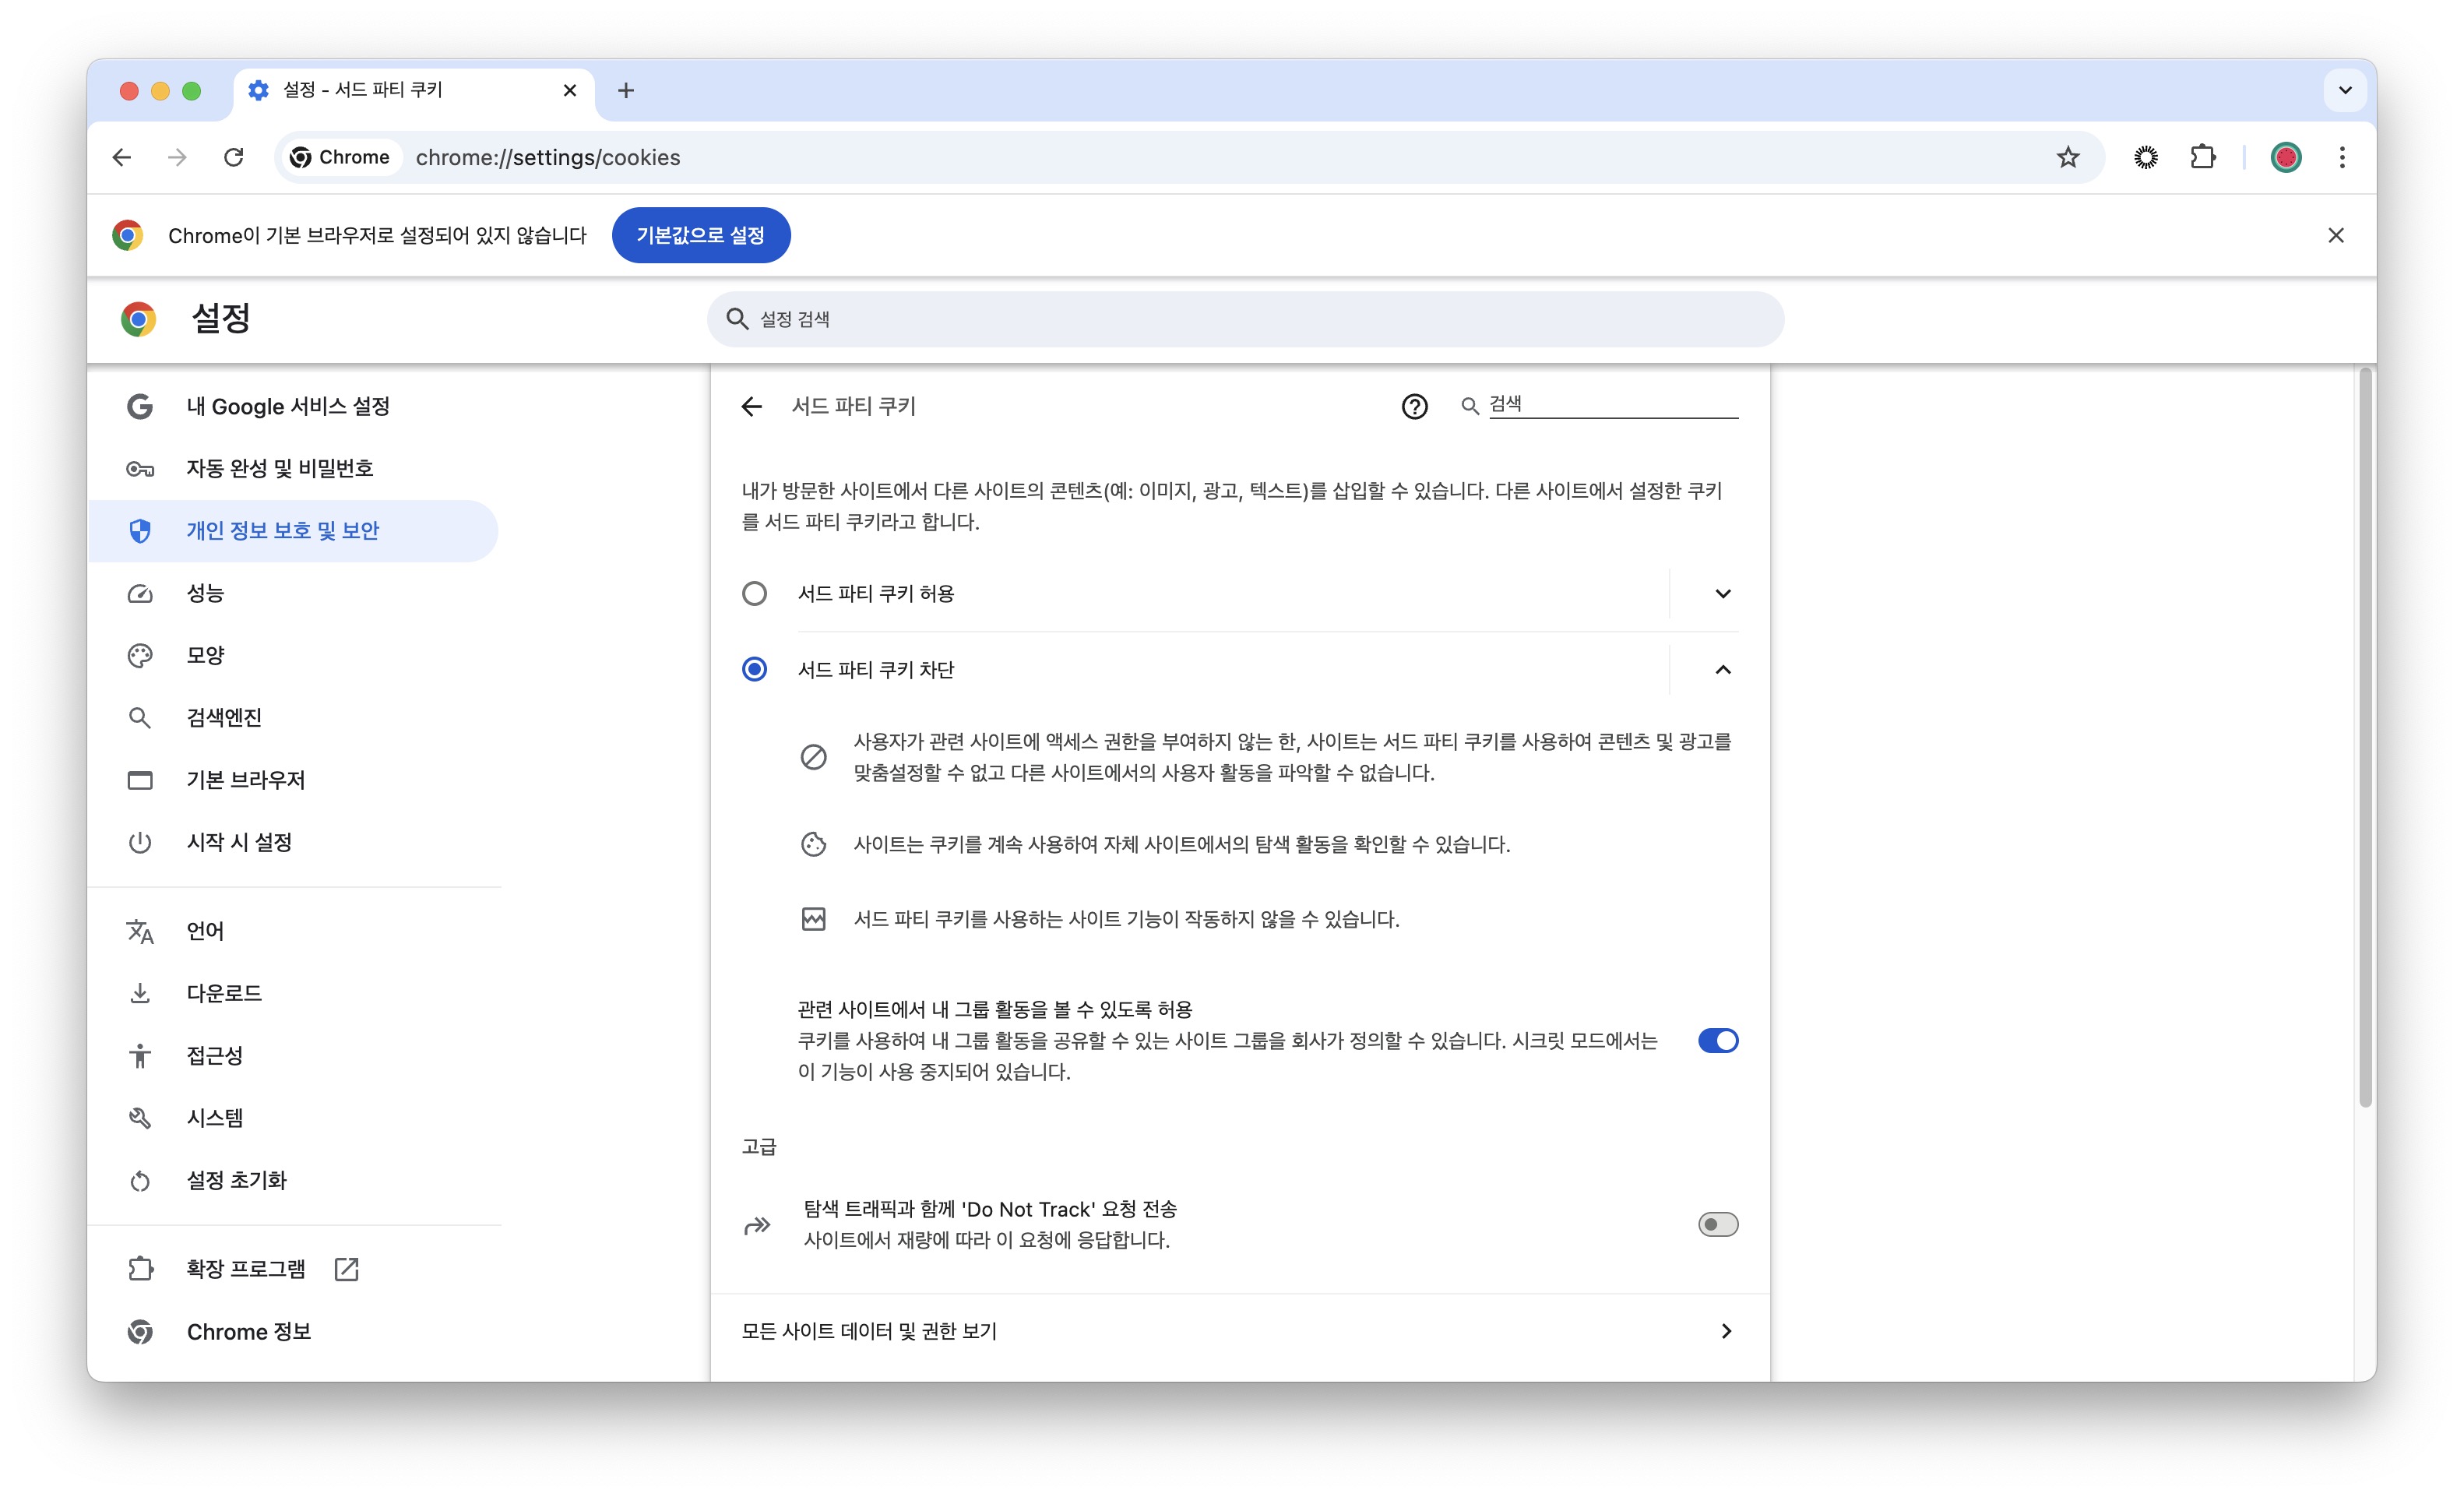Click the external link icon beside 확장 프로그램

[346, 1269]
